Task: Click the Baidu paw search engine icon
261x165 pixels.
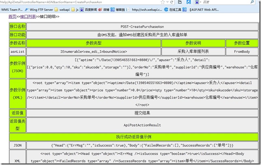Action: [x=197, y=2]
